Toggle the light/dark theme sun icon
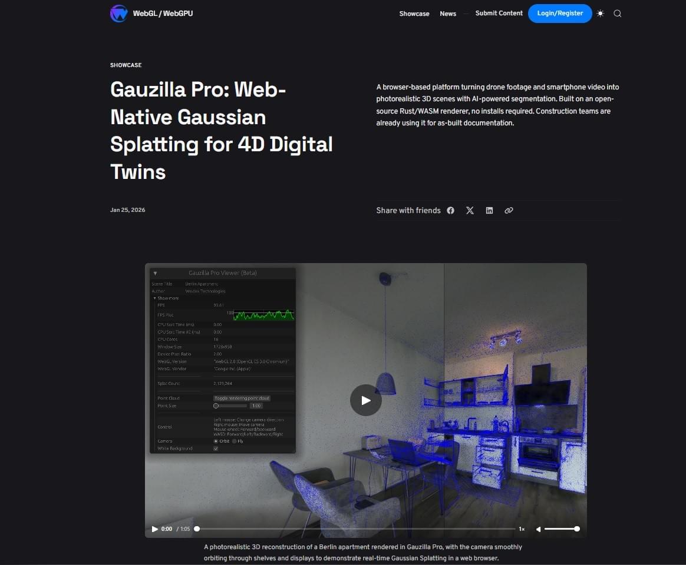This screenshot has height=565, width=686. tap(600, 14)
